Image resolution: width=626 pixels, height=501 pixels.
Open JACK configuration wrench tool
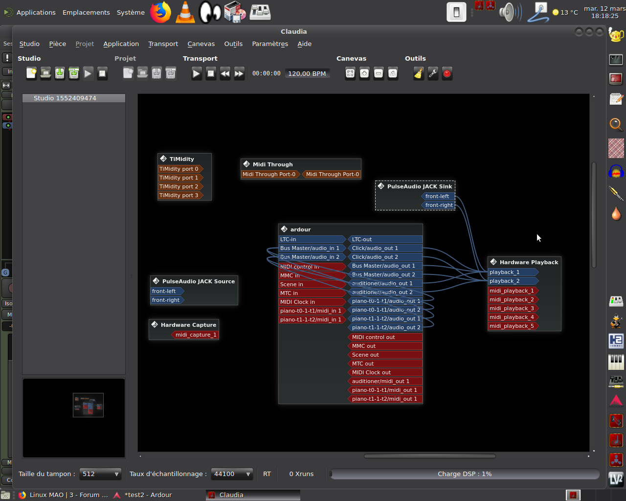pos(433,73)
